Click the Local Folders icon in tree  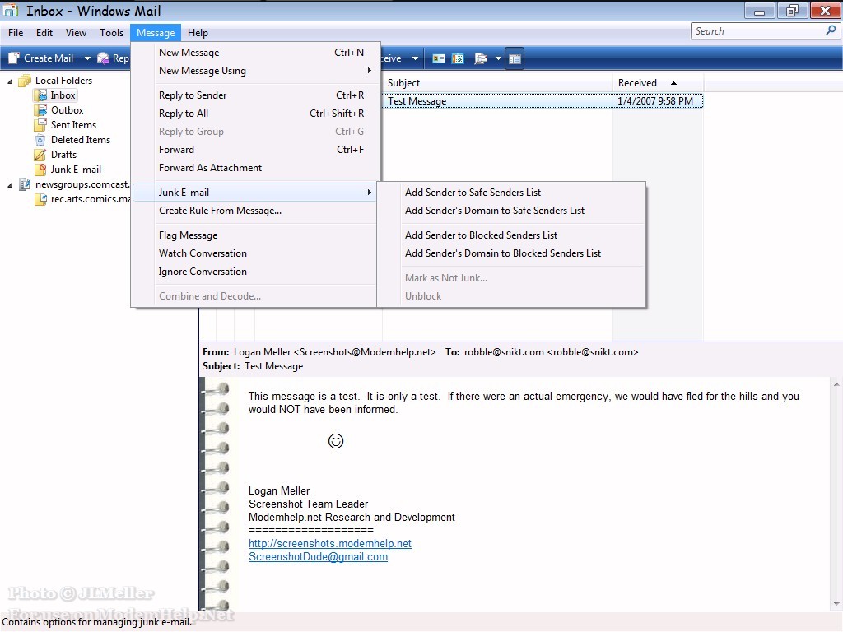click(25, 81)
